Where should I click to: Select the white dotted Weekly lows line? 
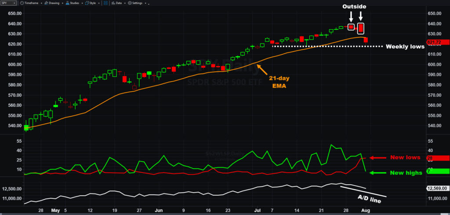coord(325,46)
